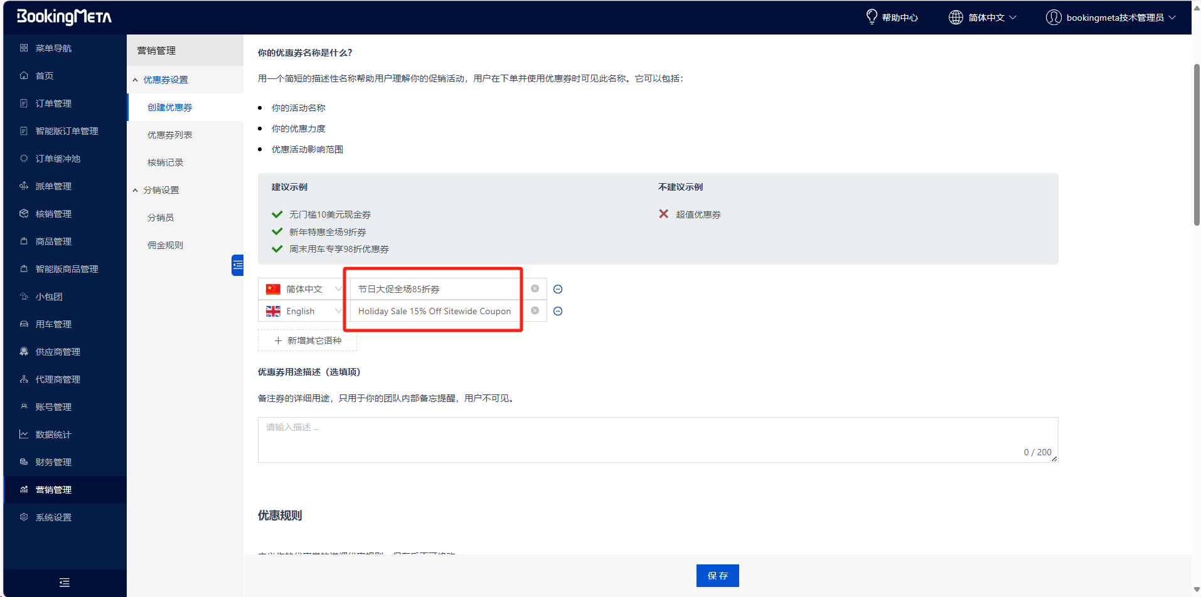Screen dimensions: 1201x597
Task: Open the bookingmeta admin account dropdown
Action: coord(1111,18)
